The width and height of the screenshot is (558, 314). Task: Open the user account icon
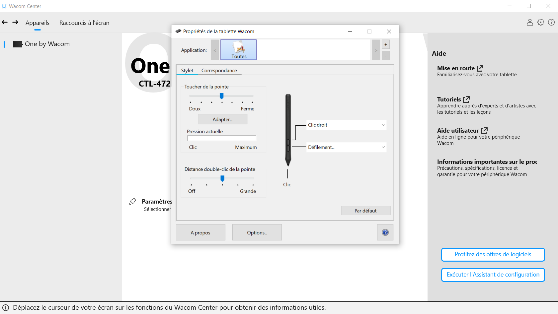click(530, 22)
